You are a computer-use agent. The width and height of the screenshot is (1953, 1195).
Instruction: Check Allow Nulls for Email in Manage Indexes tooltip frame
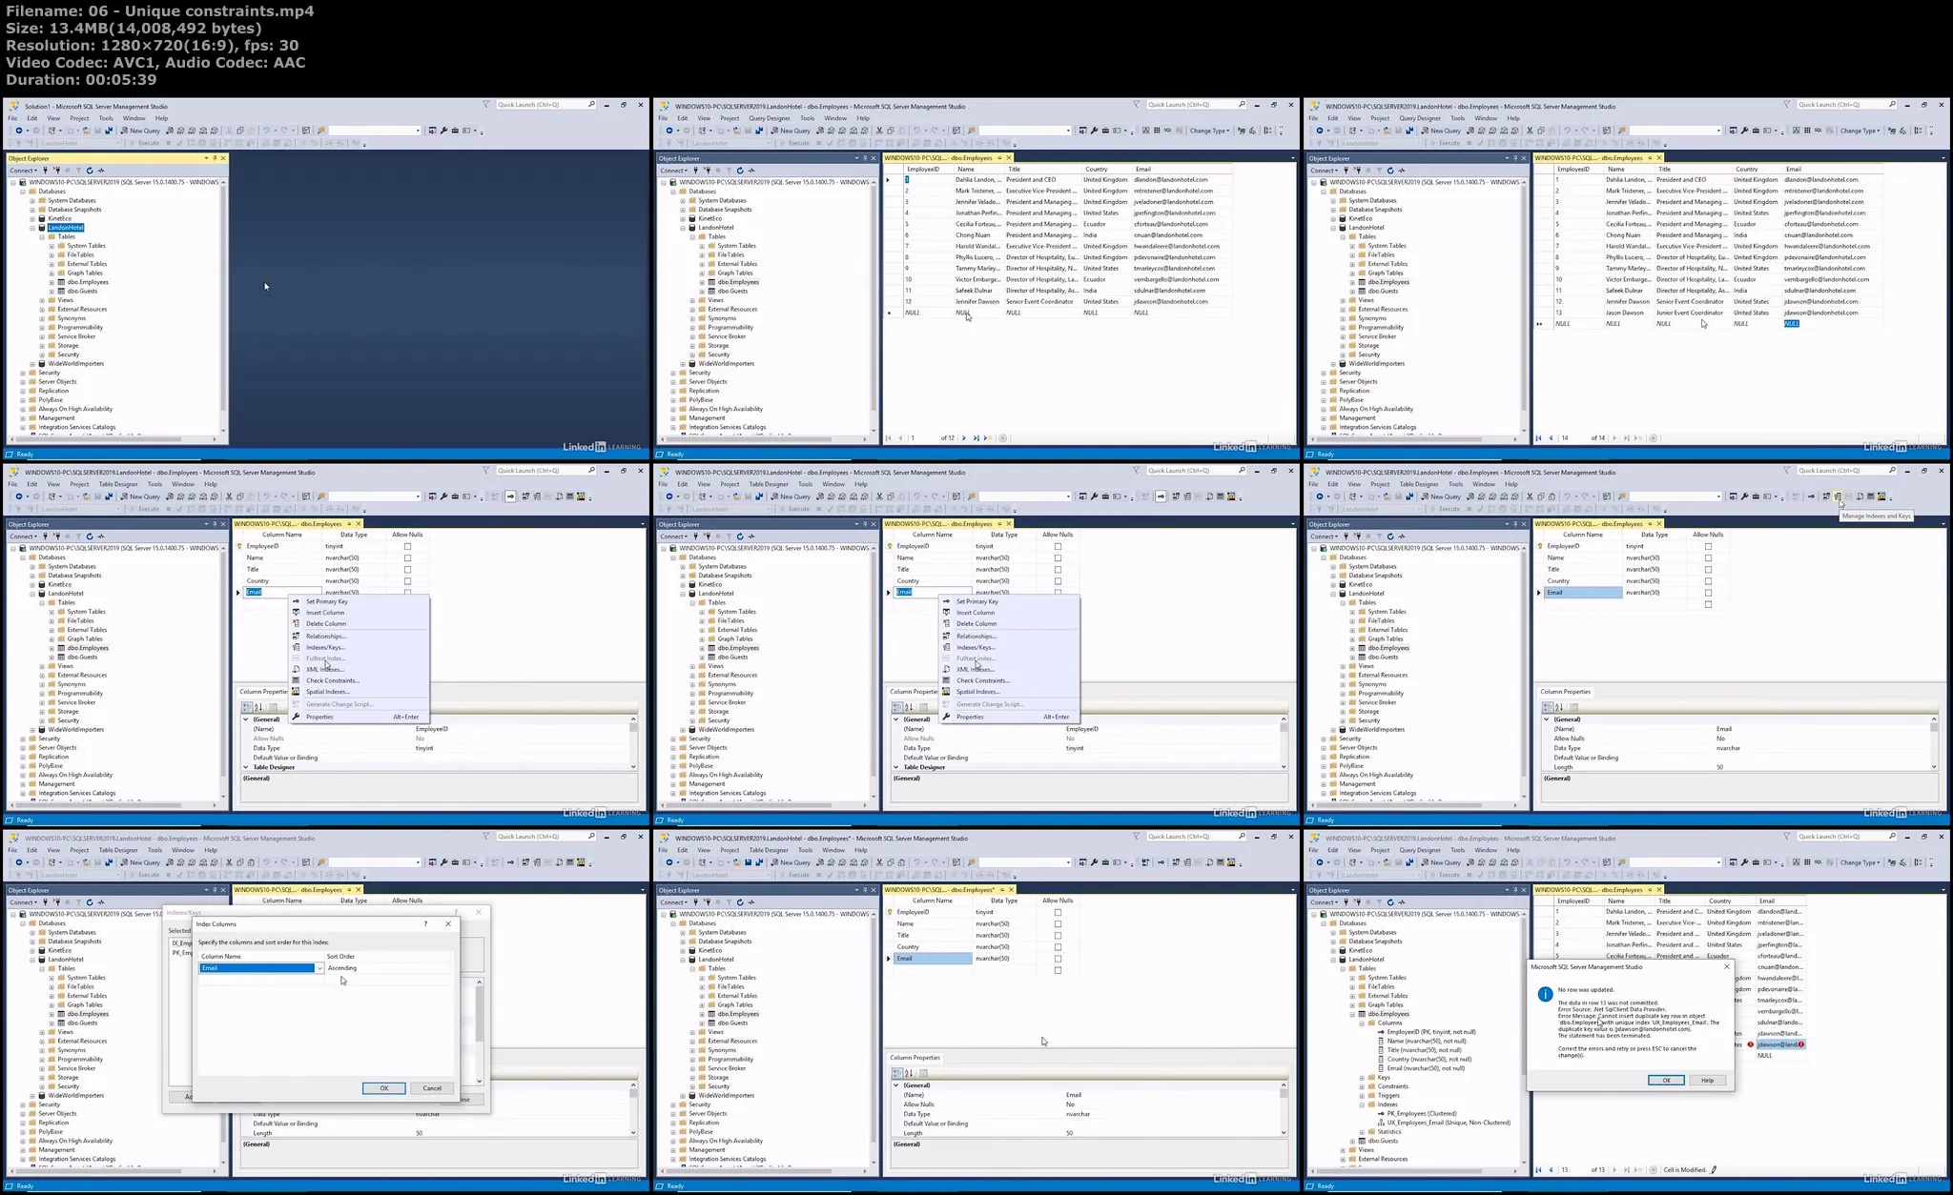[x=1708, y=593]
